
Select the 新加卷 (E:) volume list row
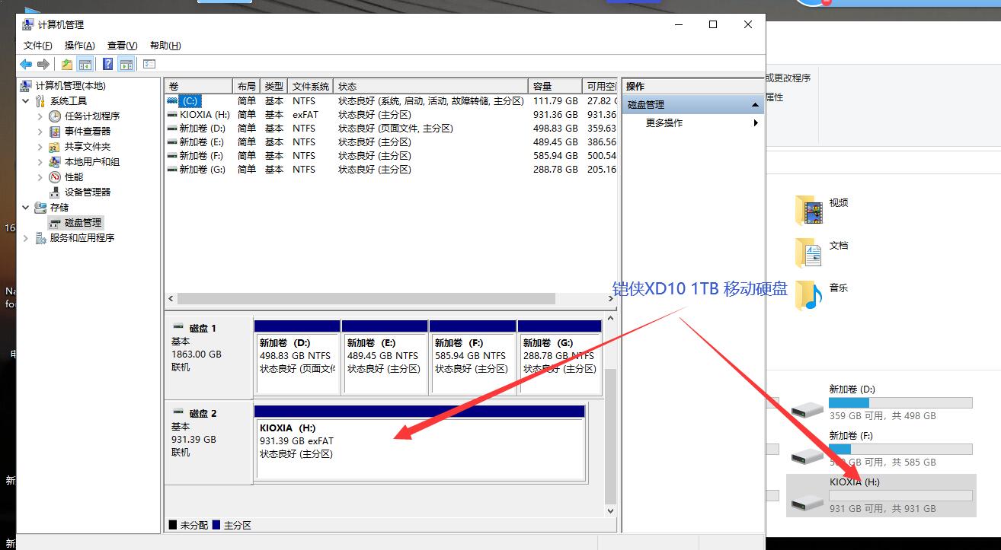390,142
